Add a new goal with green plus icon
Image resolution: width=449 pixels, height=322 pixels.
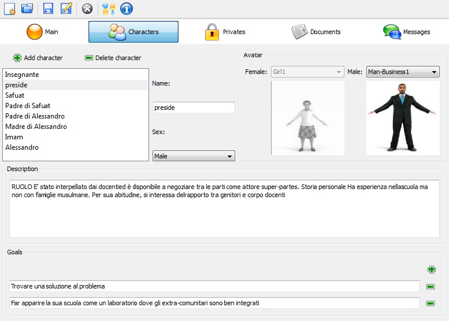coord(431,269)
